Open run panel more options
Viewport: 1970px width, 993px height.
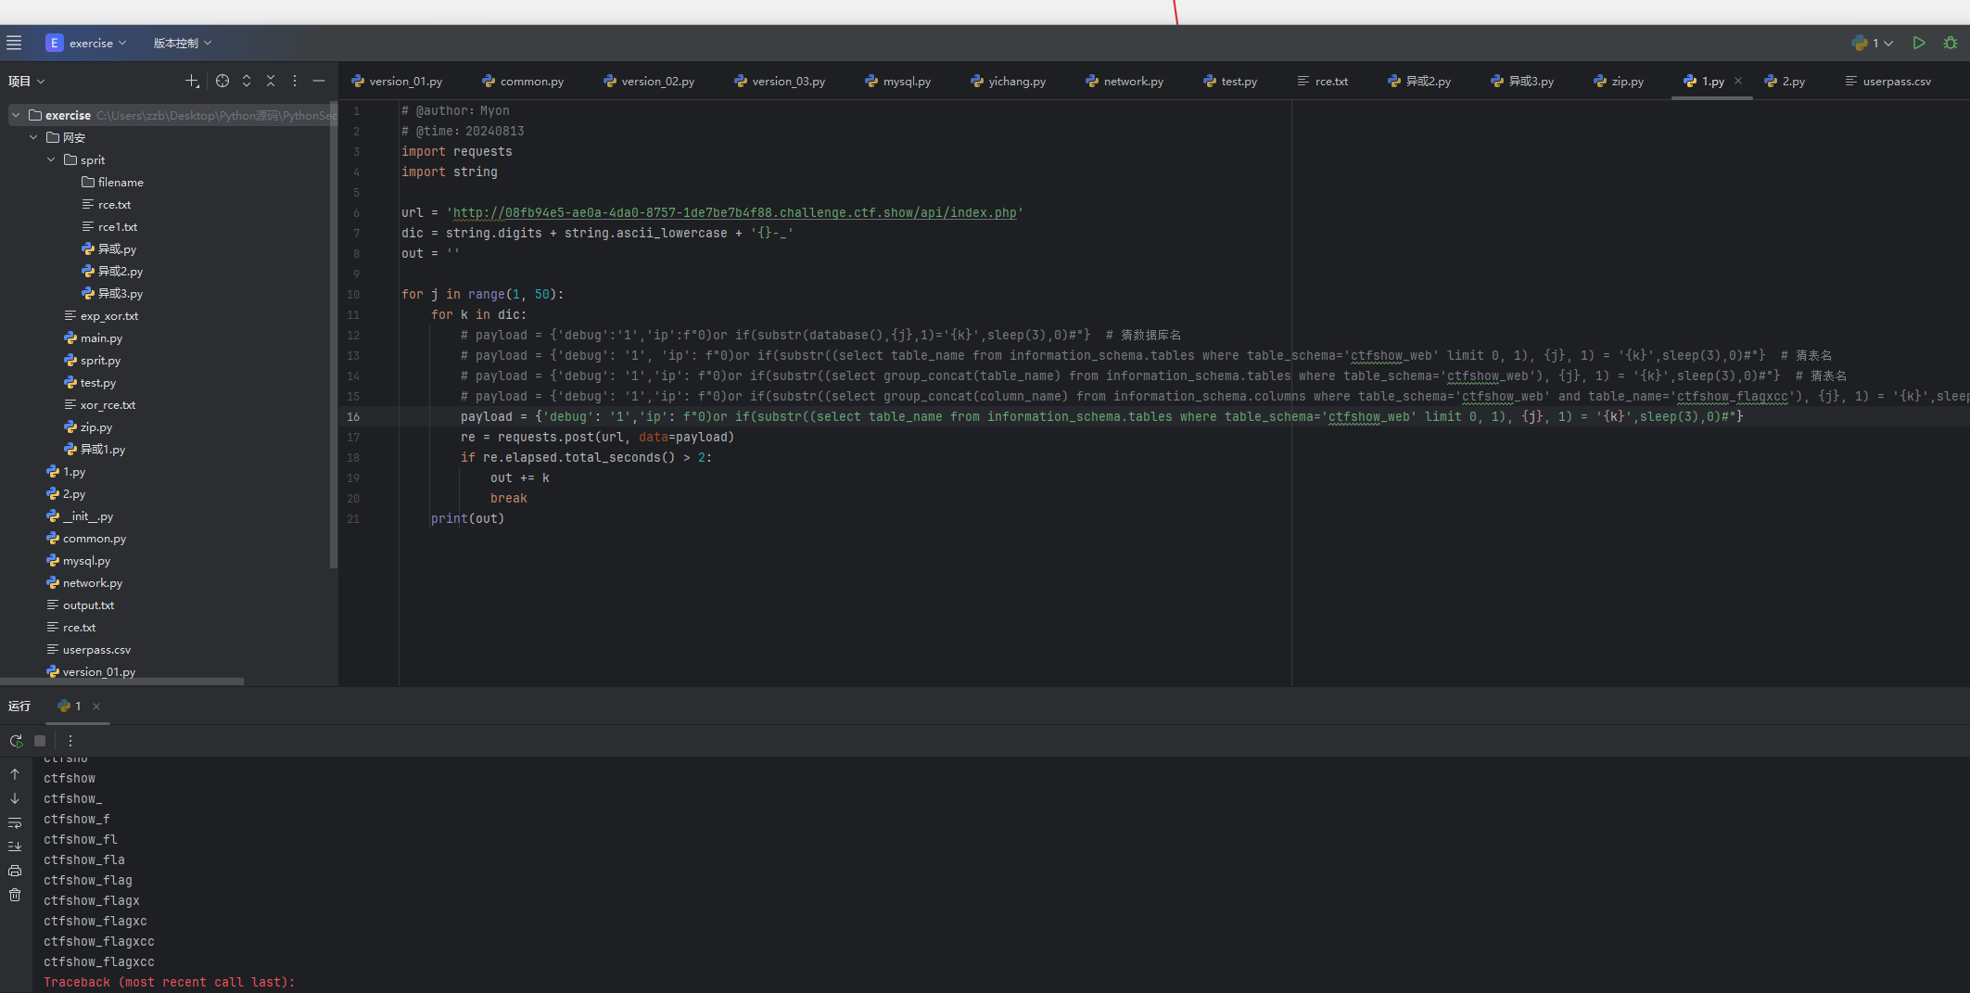pos(70,741)
